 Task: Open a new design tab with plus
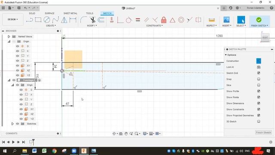pyautogui.click(x=224, y=8)
